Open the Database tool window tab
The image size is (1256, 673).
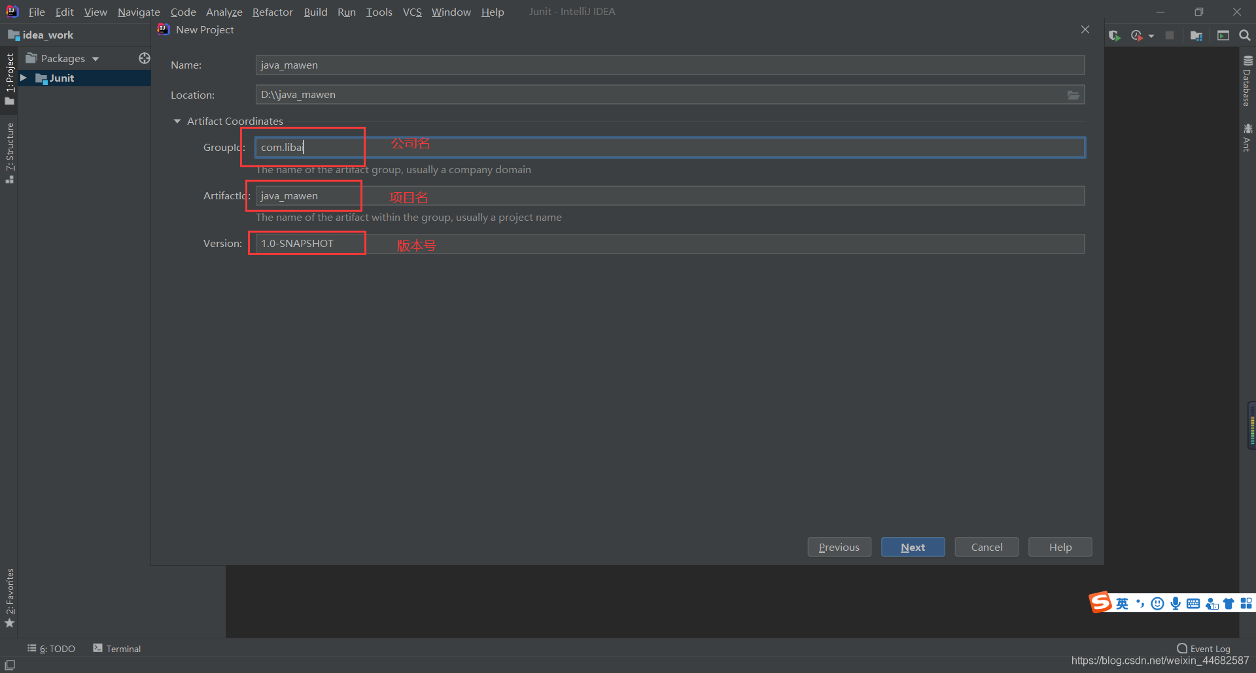click(1247, 81)
